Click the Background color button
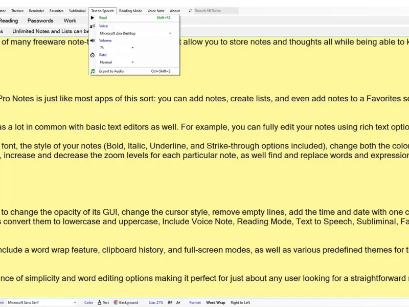The width and height of the screenshot is (409, 307). [126, 302]
